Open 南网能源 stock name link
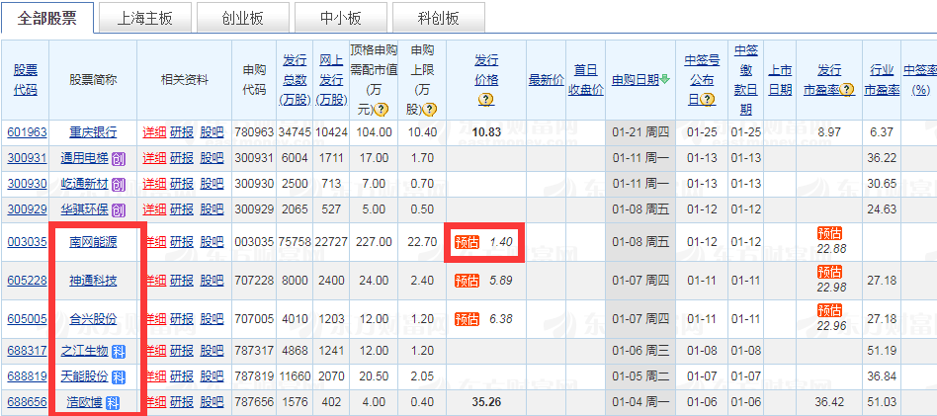Viewport: 937px width, 416px height. [x=93, y=242]
